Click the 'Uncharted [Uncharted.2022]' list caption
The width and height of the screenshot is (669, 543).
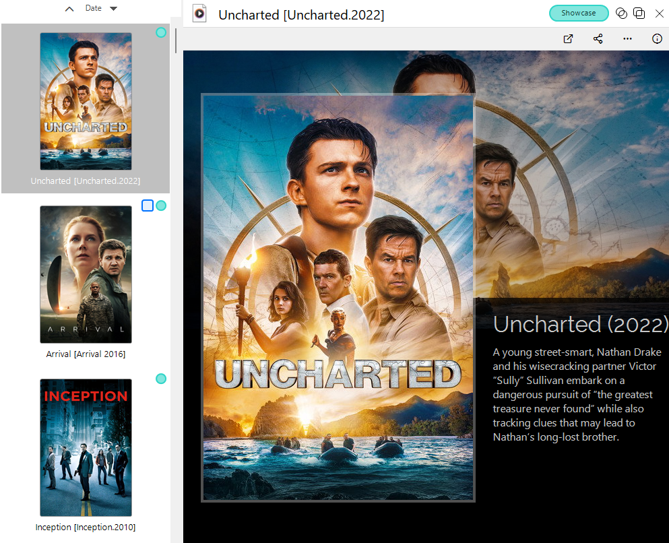pyautogui.click(x=86, y=181)
